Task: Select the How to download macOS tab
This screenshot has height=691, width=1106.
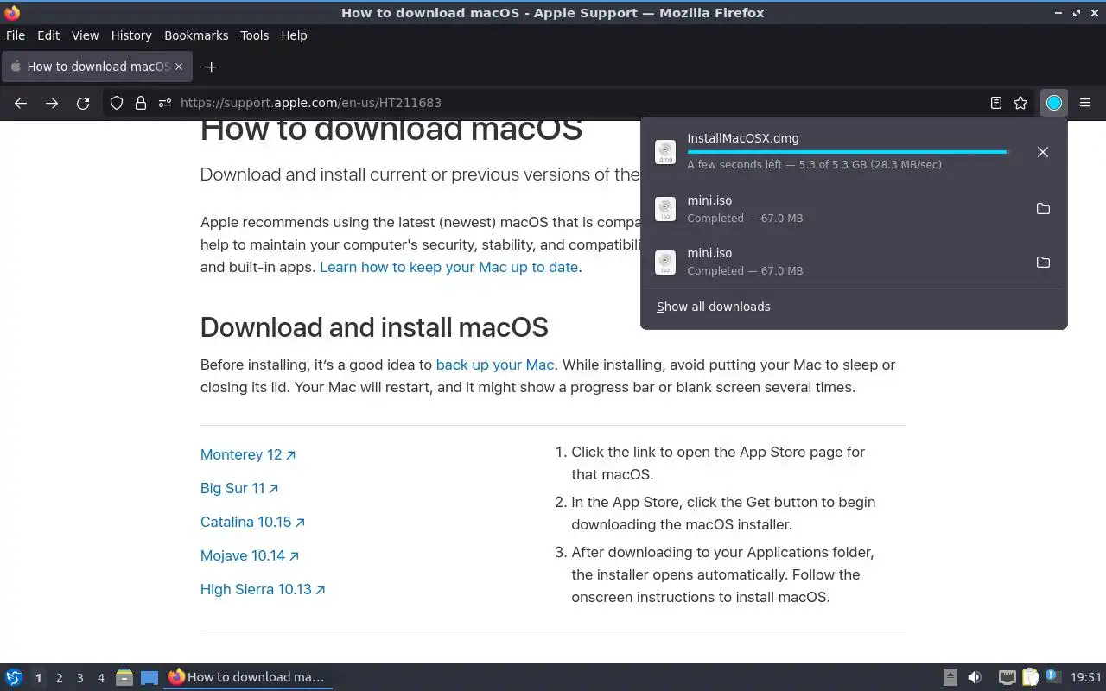Action: tap(97, 67)
